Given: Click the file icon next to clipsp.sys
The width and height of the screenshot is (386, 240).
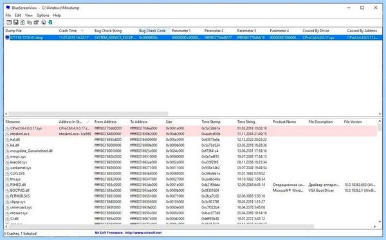Looking at the screenshot, I should coord(7,202).
